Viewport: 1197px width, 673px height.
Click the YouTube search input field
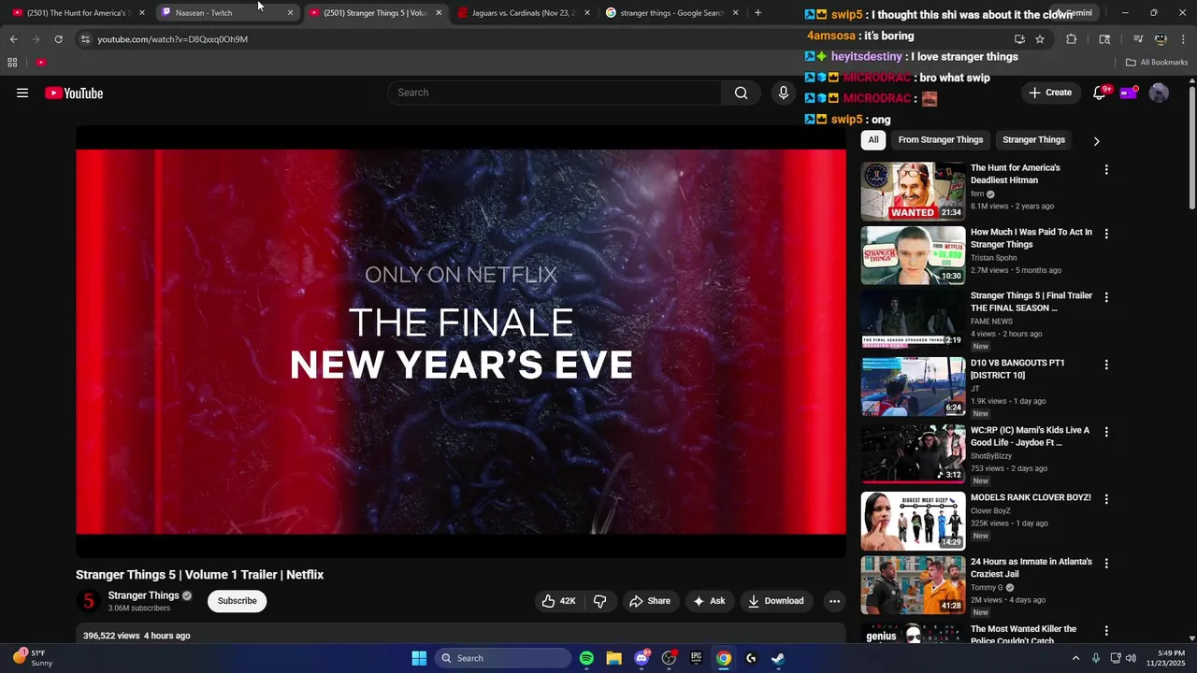554,93
